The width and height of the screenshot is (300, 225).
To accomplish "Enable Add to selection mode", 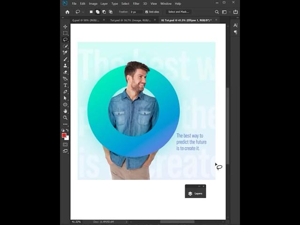I will coord(97,12).
